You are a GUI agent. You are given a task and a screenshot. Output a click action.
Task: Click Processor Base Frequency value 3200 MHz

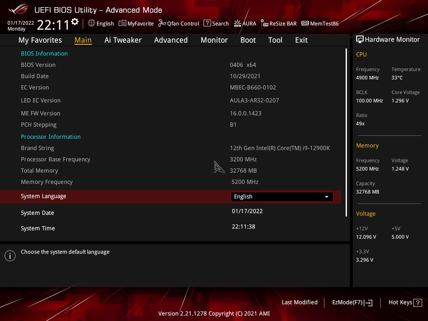pyautogui.click(x=243, y=159)
